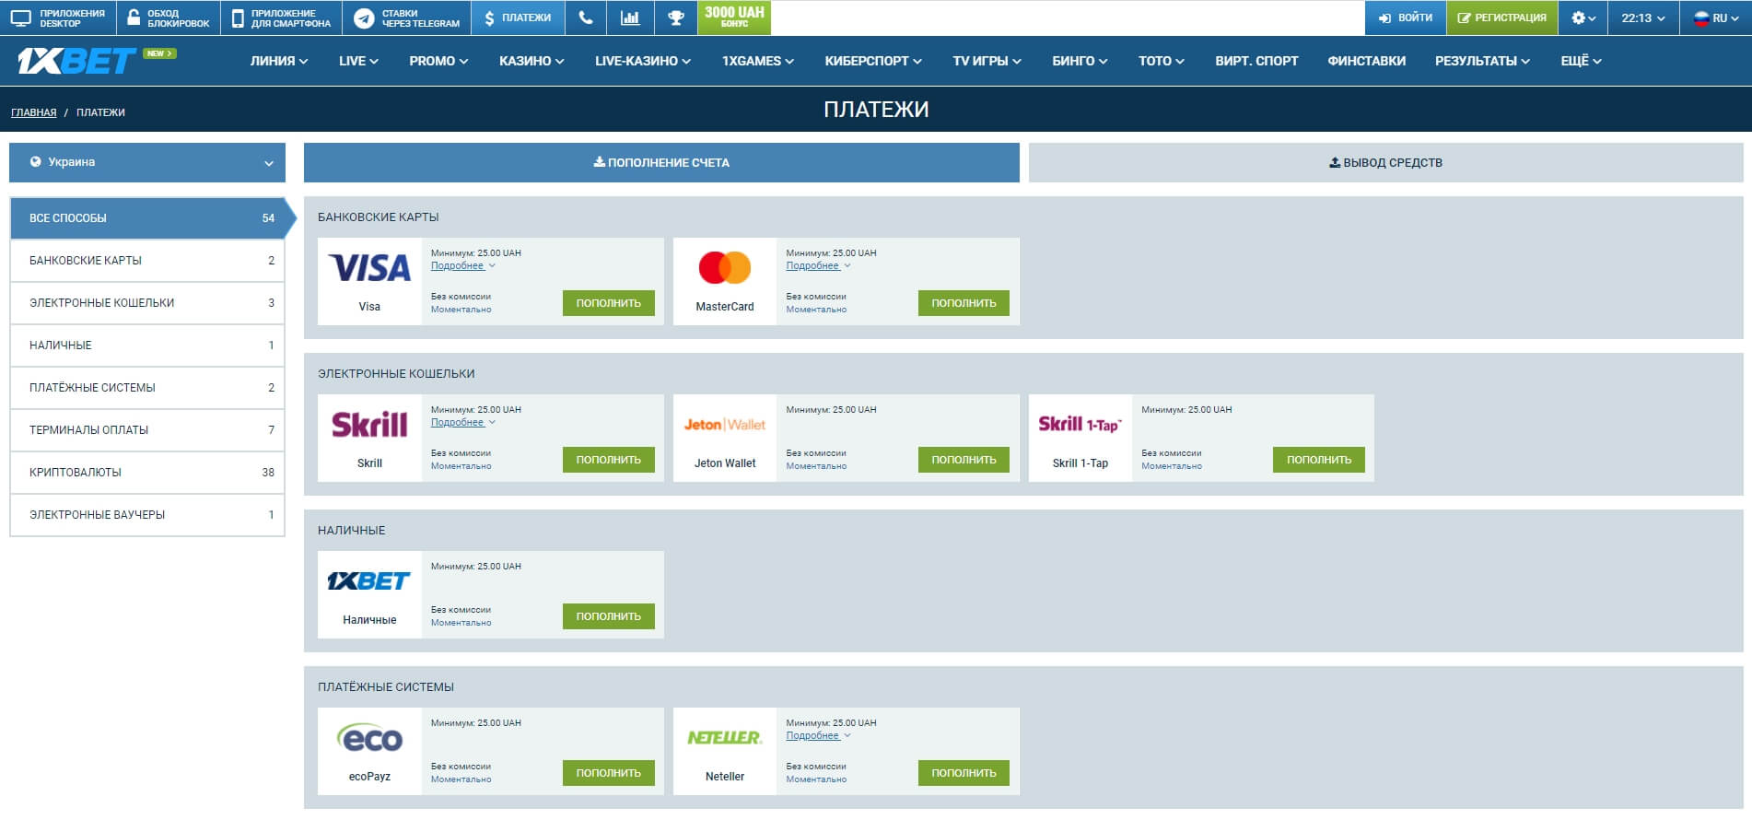Open the block bypass lock option
This screenshot has height=820, width=1752.
pyautogui.click(x=169, y=18)
